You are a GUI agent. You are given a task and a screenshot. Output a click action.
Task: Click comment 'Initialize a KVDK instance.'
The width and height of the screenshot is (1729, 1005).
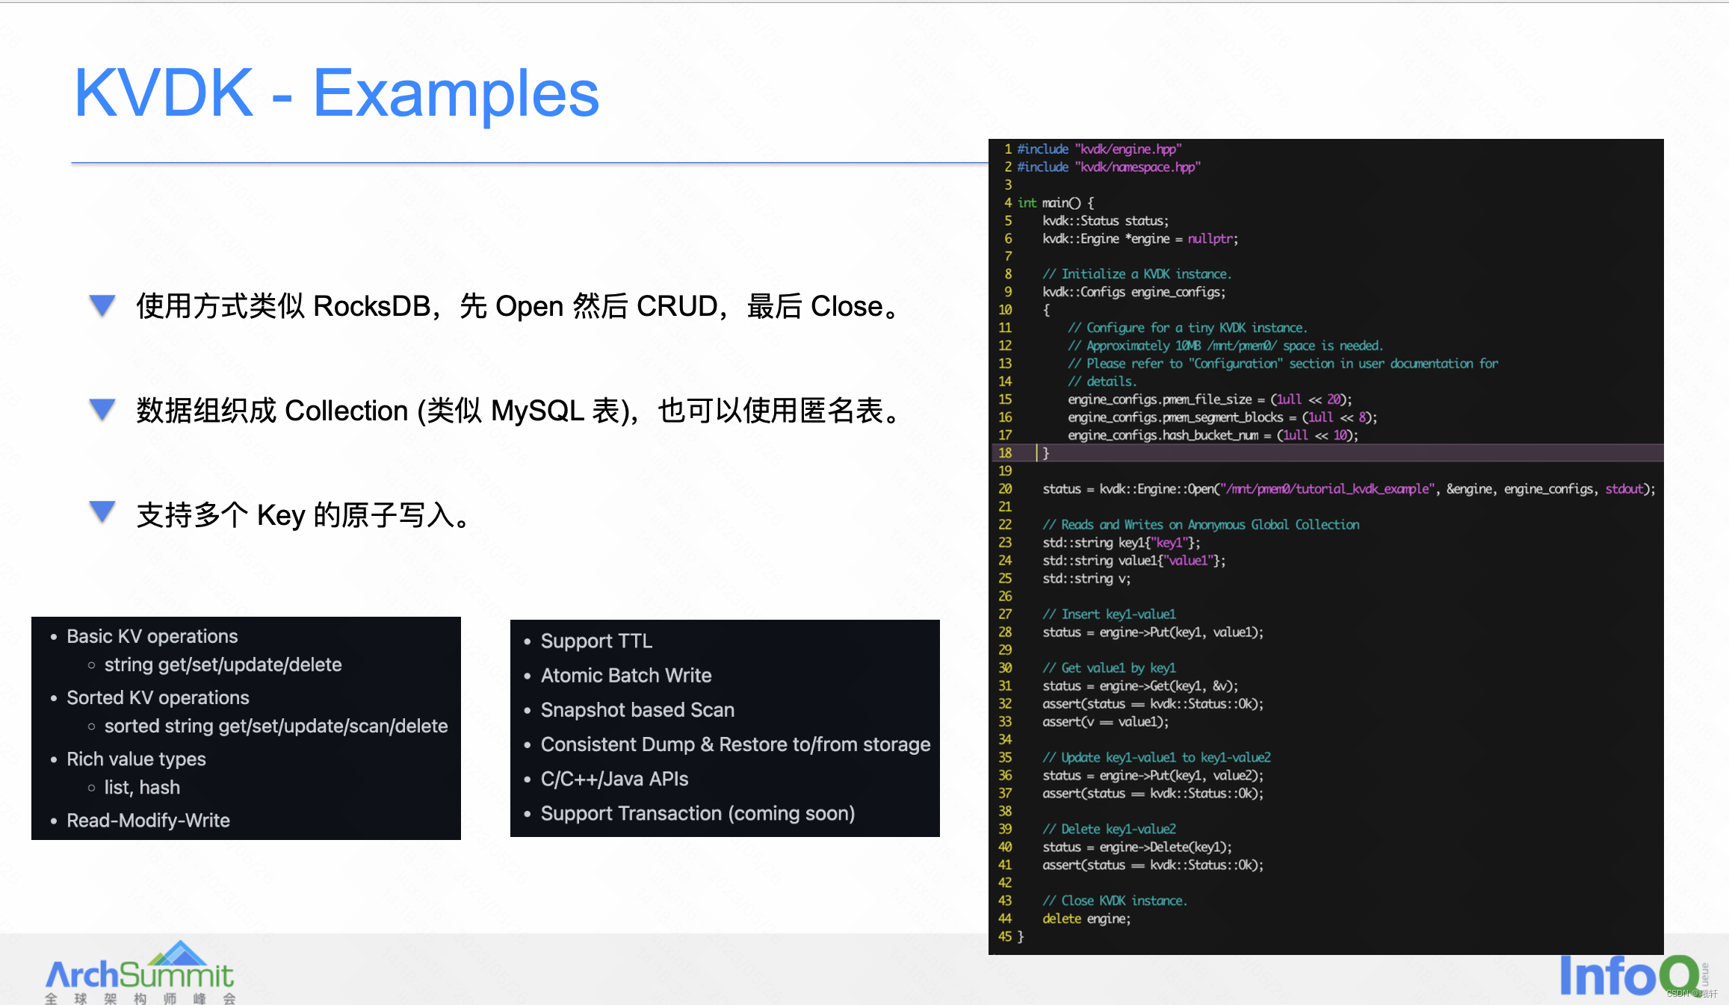pyautogui.click(x=1136, y=274)
